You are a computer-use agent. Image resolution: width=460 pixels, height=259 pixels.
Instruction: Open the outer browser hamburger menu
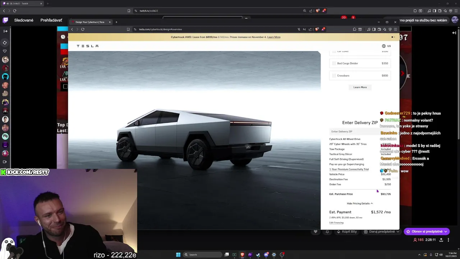[456, 11]
